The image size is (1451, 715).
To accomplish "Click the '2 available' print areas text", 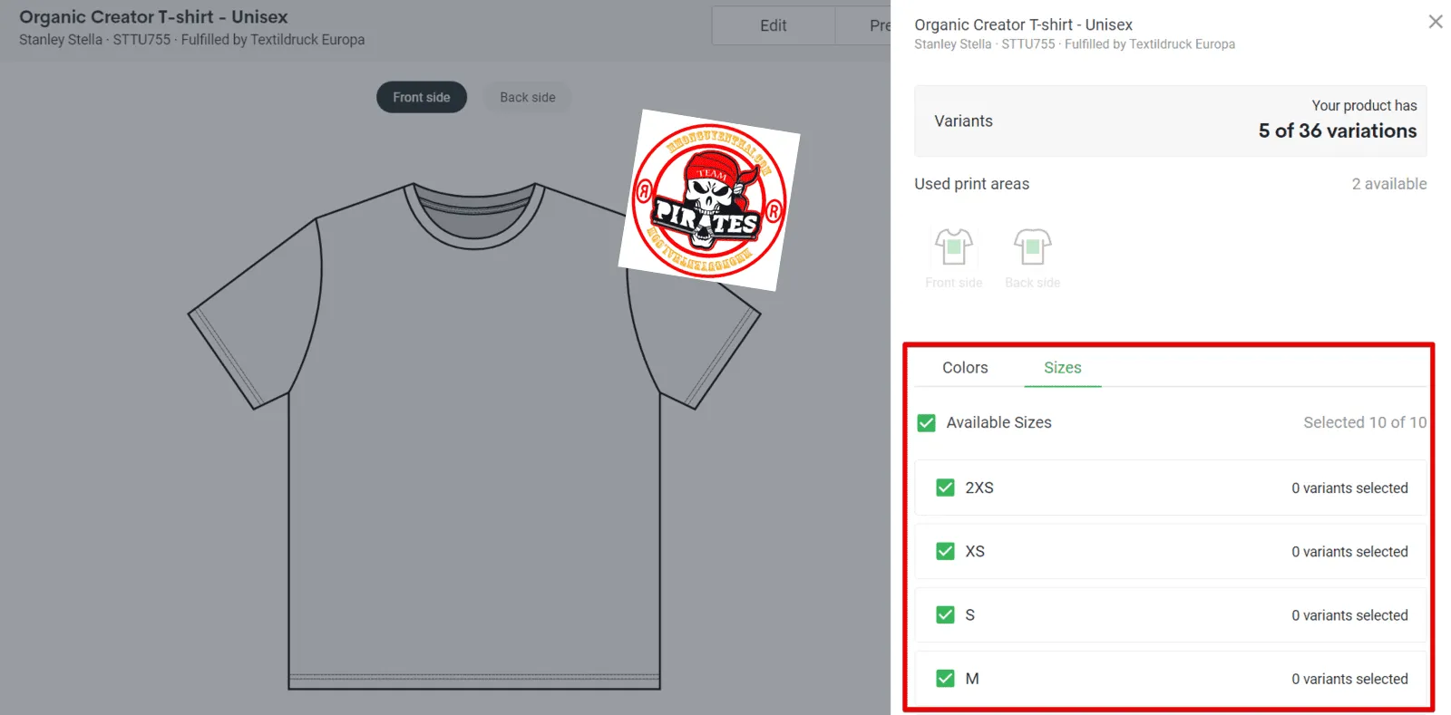I will click(1389, 184).
